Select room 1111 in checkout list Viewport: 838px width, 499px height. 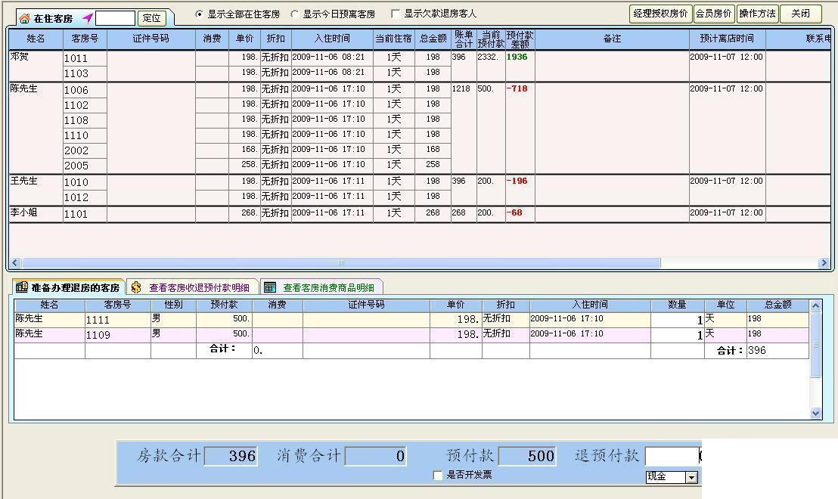click(117, 320)
